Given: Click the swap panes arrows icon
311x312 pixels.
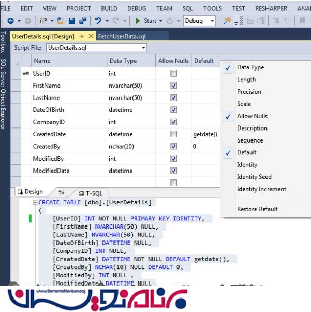Looking at the screenshot, I should (61, 192).
